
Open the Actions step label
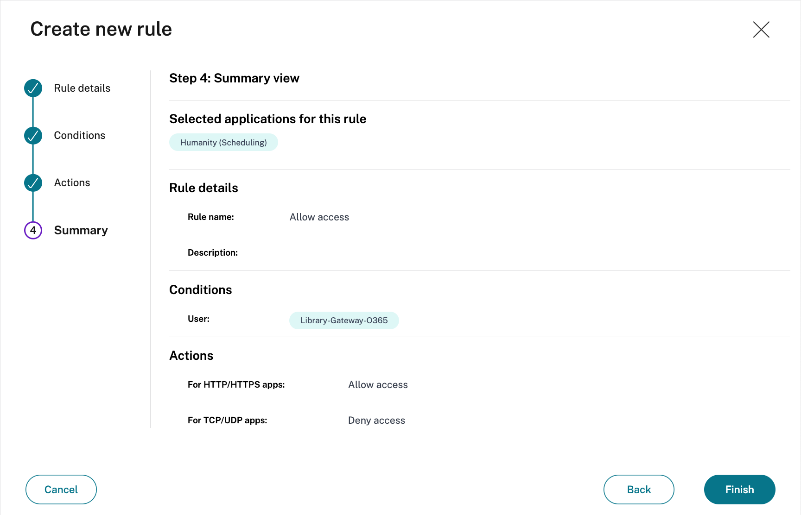pyautogui.click(x=72, y=182)
